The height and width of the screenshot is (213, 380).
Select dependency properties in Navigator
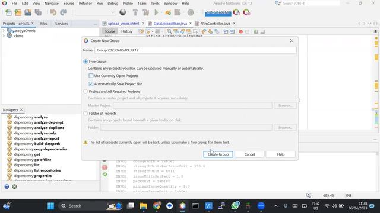pyautogui.click(x=33, y=176)
